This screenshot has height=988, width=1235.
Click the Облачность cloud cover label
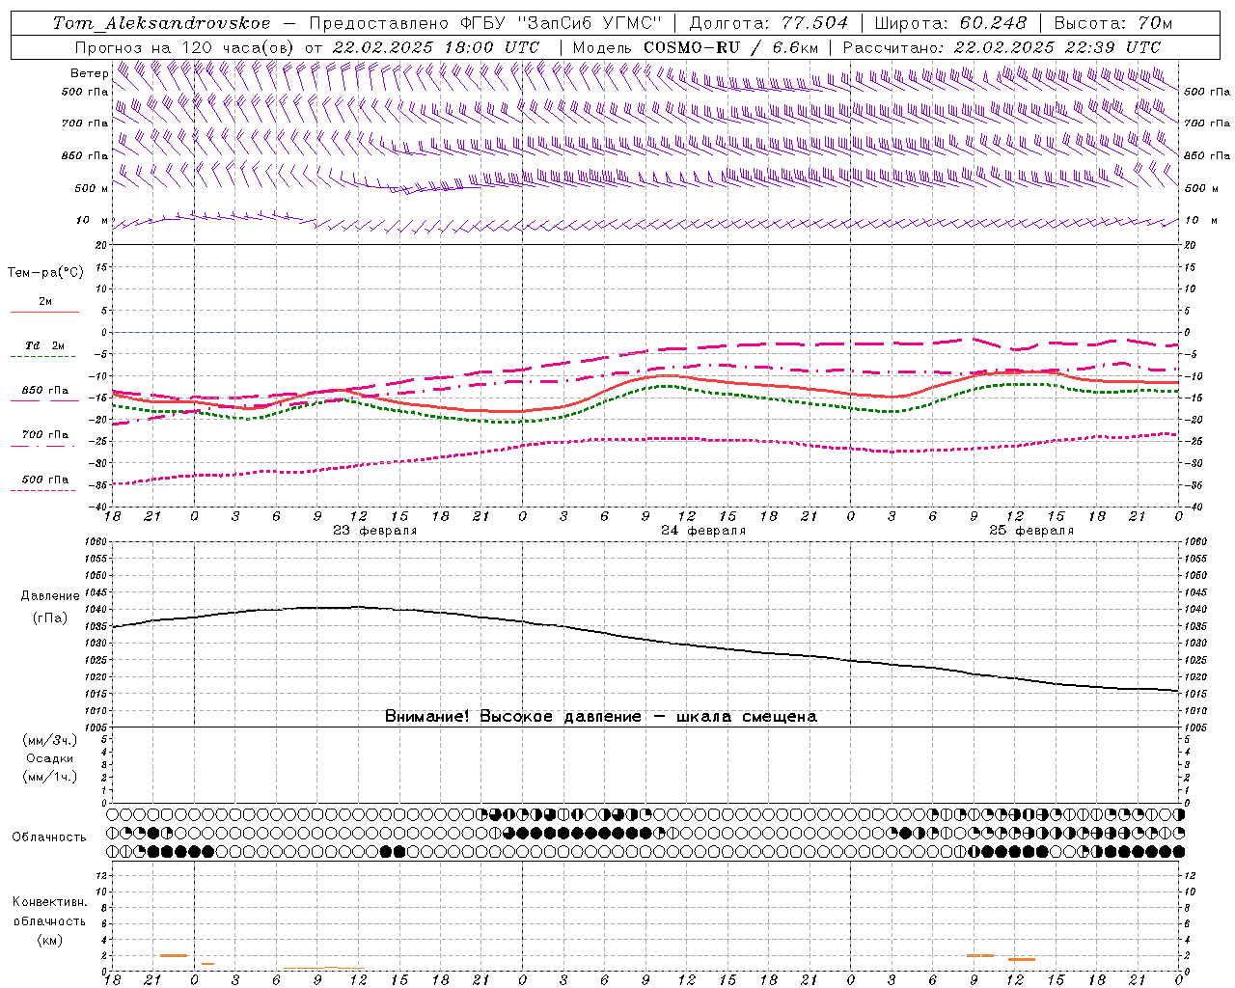pos(49,837)
